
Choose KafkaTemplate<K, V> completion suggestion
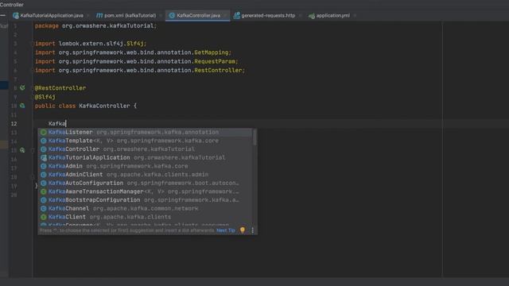(145, 141)
